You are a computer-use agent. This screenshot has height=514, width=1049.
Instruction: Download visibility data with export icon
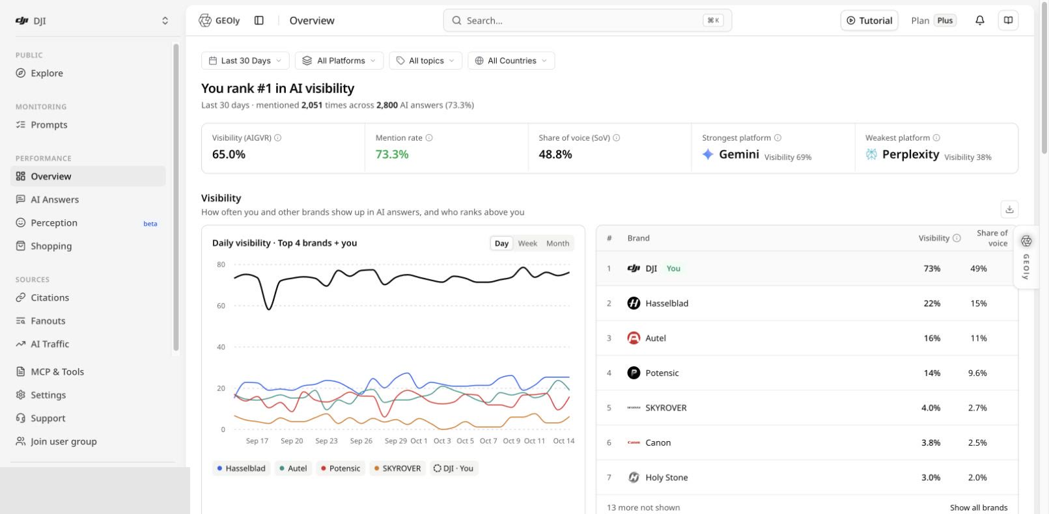tap(1009, 209)
